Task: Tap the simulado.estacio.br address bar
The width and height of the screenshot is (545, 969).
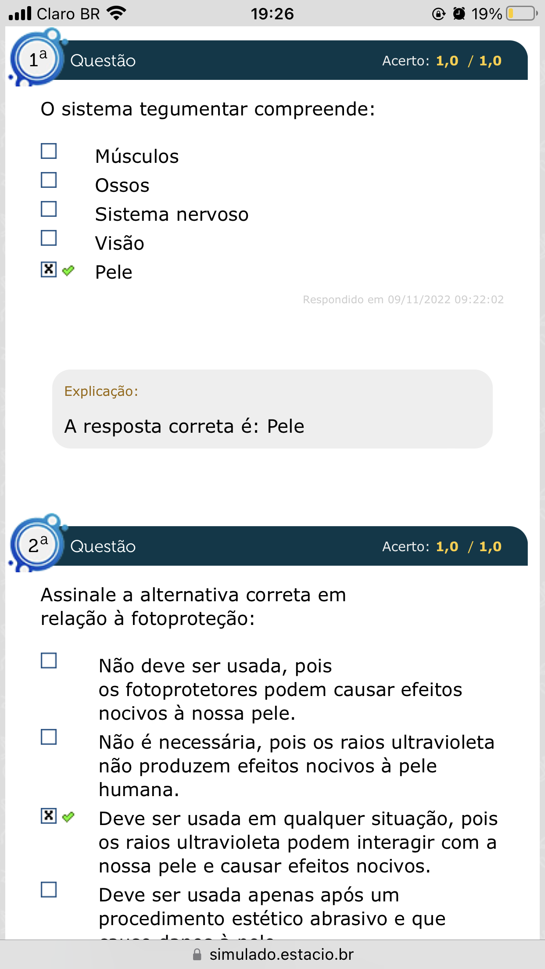Action: click(x=281, y=955)
